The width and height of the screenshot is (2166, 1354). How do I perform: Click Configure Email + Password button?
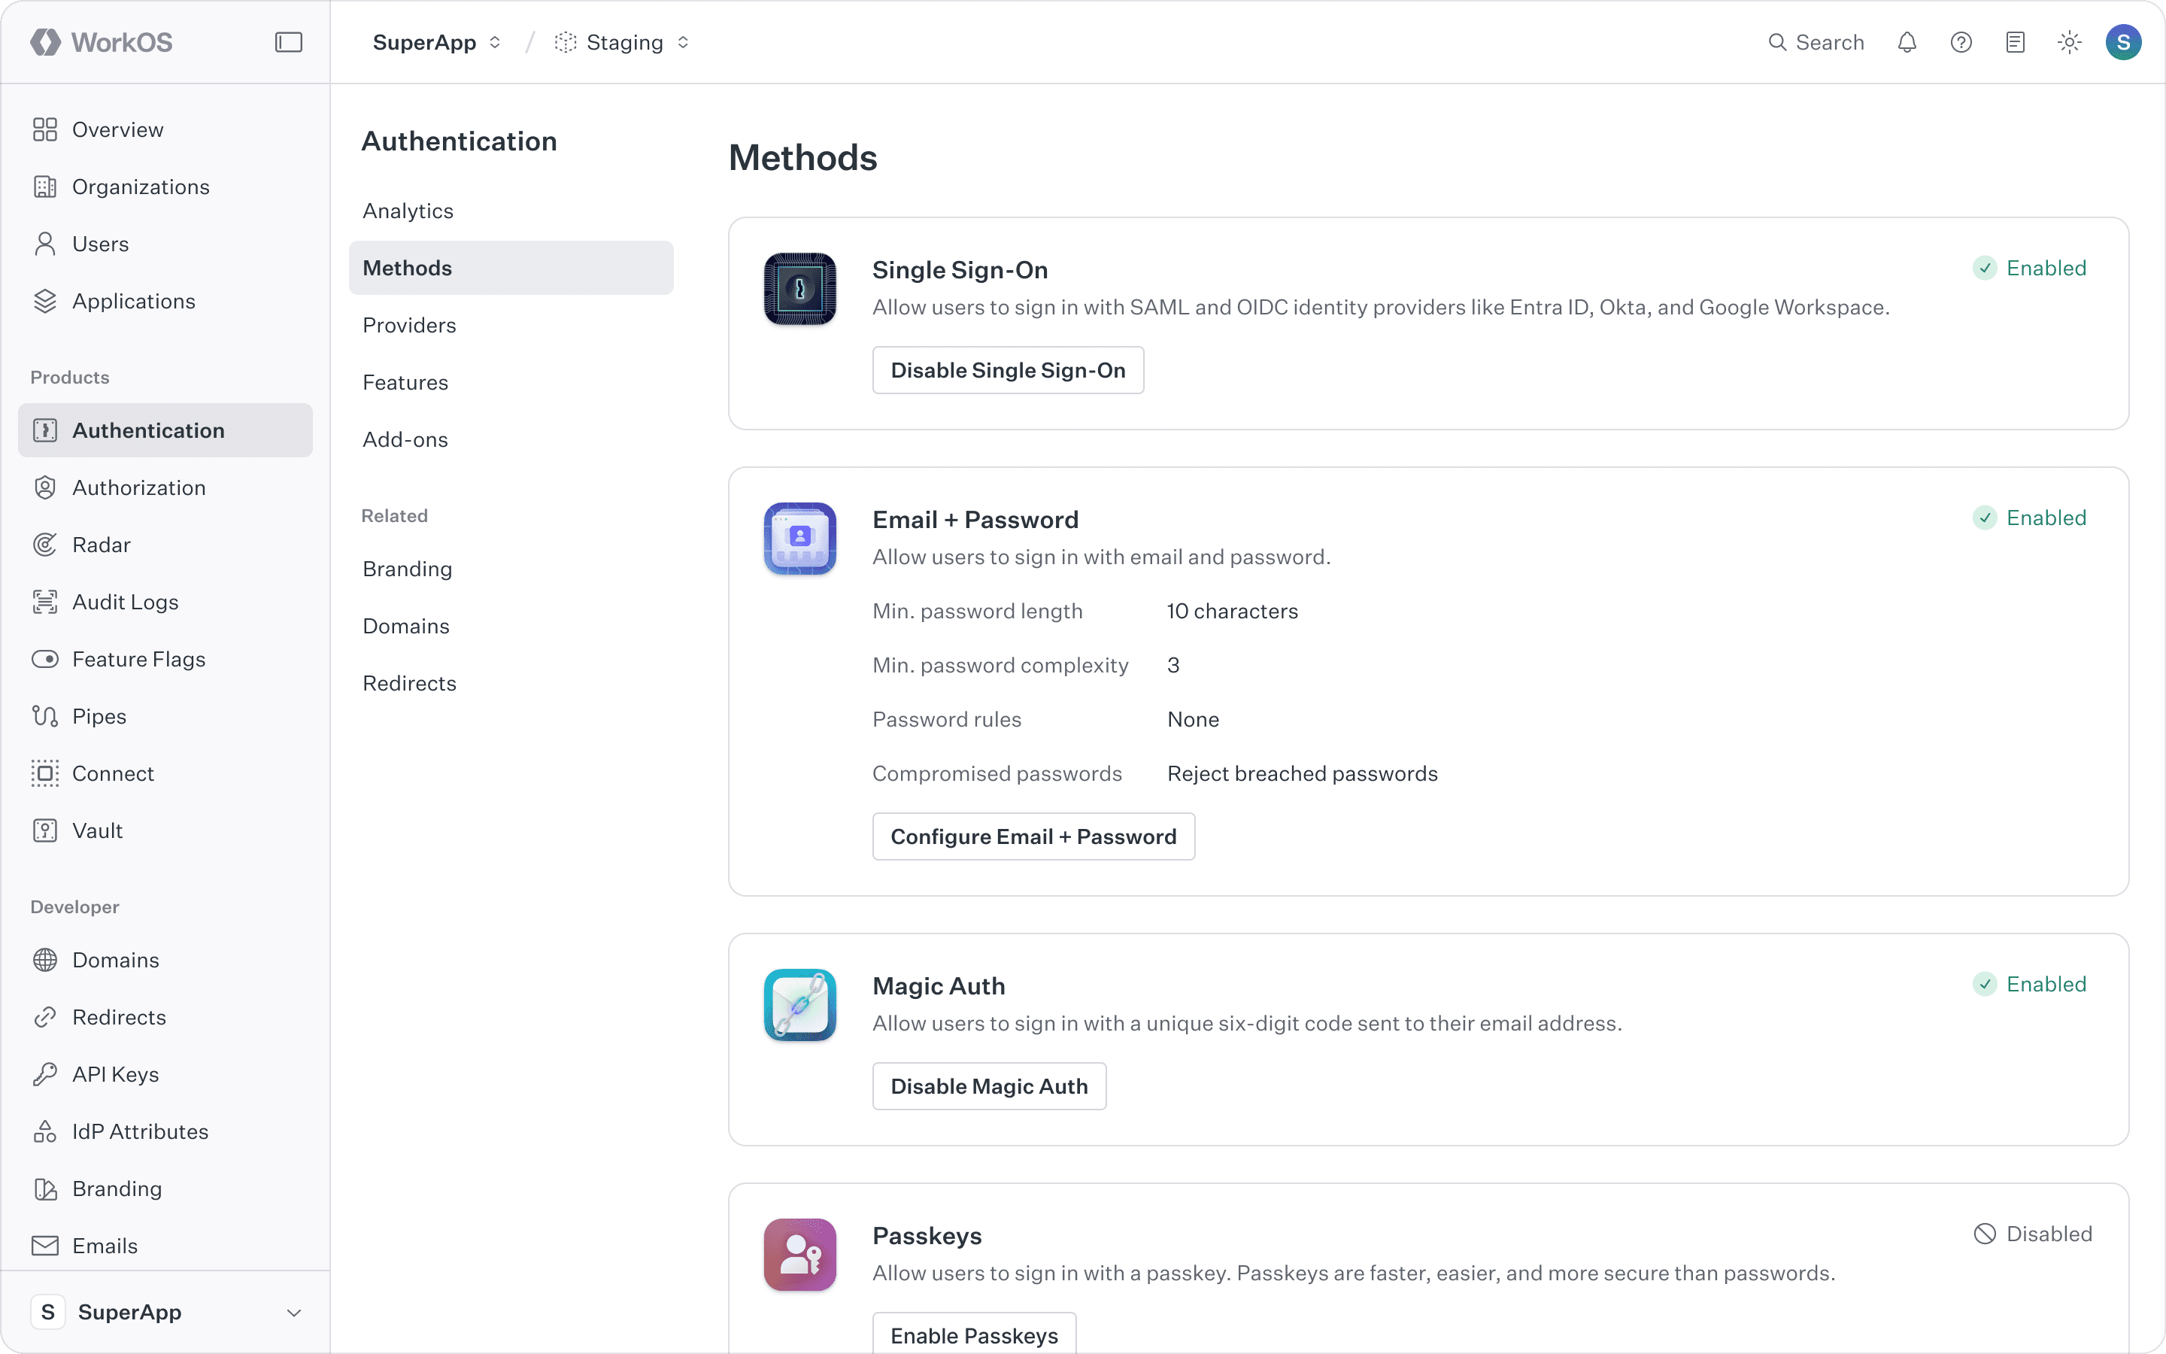(x=1034, y=836)
